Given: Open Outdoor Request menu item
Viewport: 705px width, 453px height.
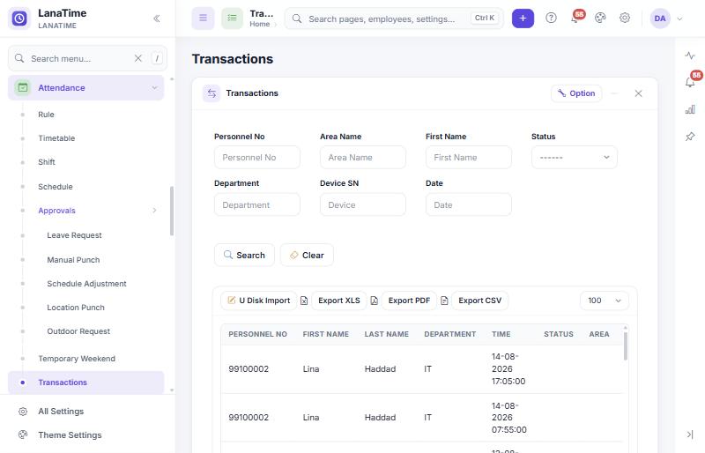Looking at the screenshot, I should click(x=78, y=331).
